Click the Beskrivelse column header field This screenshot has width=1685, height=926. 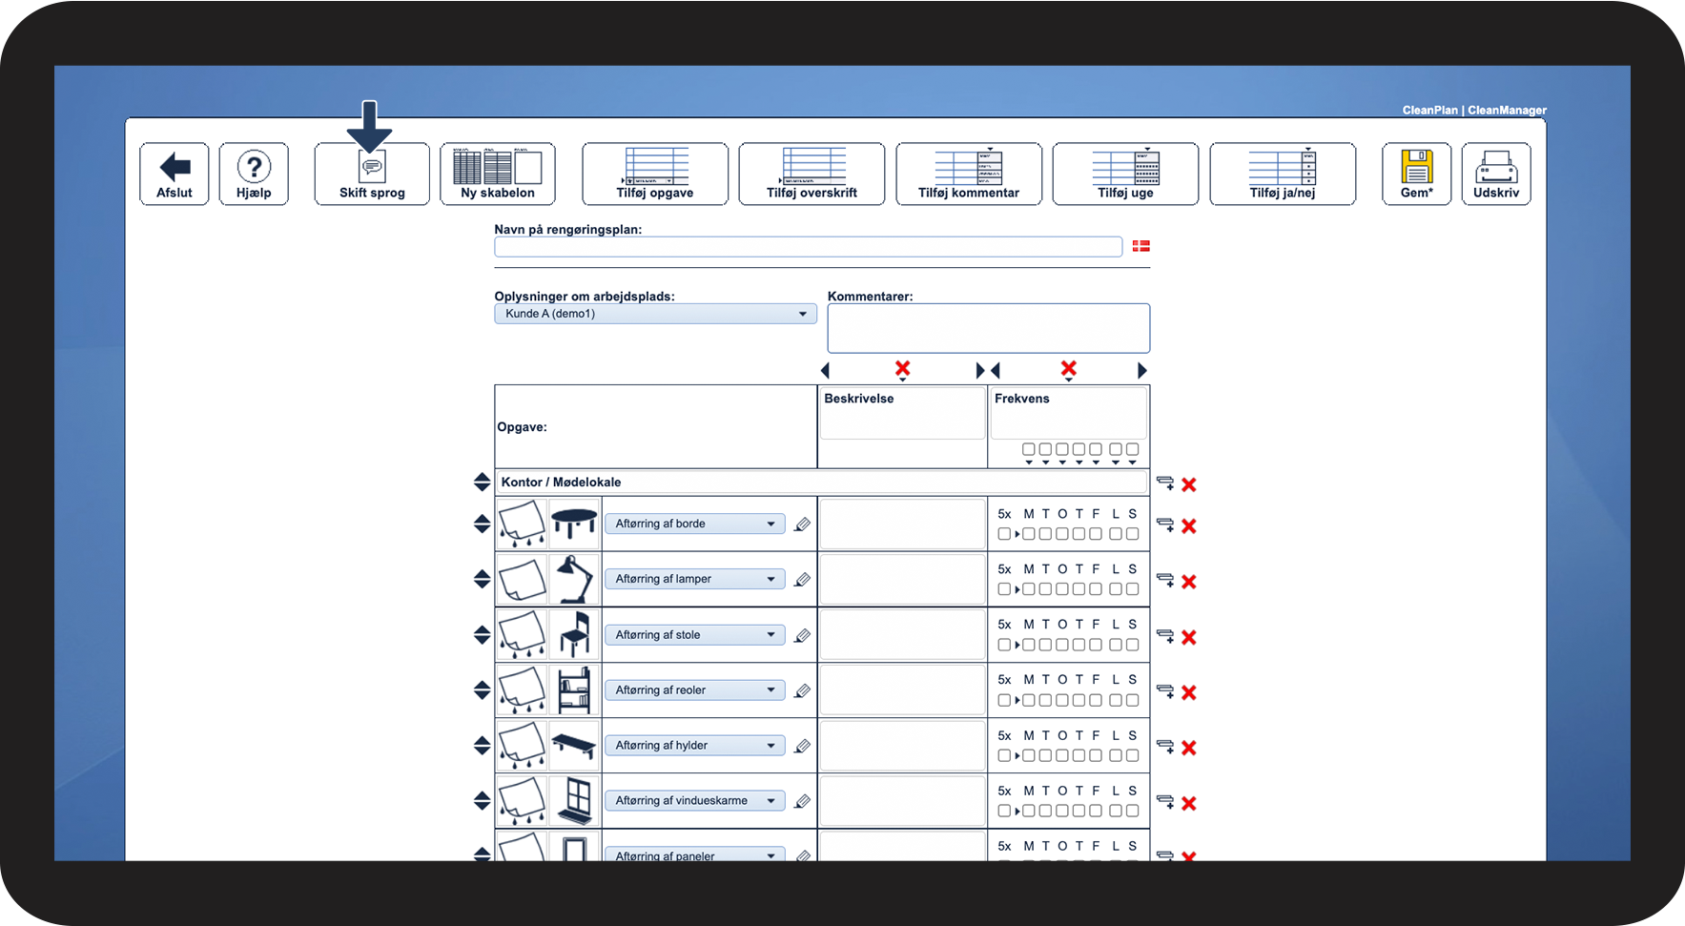coord(902,413)
